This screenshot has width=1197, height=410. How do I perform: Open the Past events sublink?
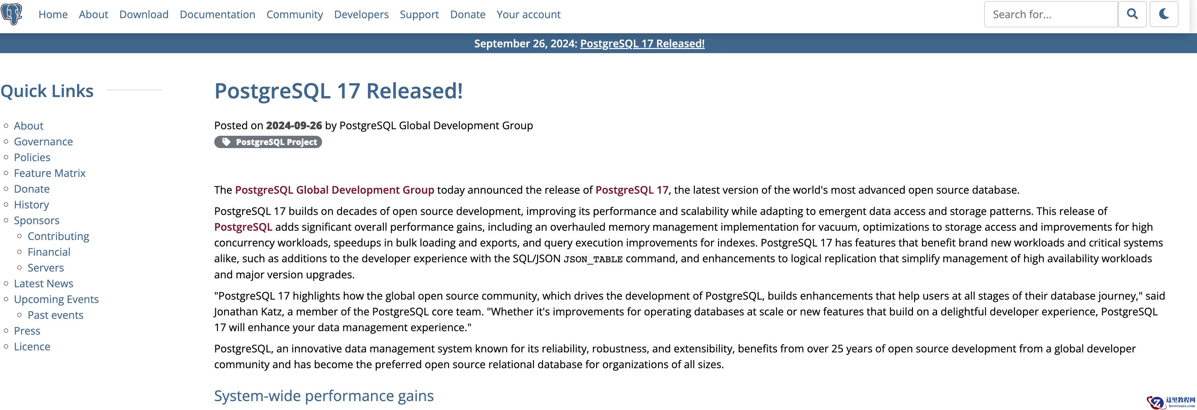click(x=55, y=315)
